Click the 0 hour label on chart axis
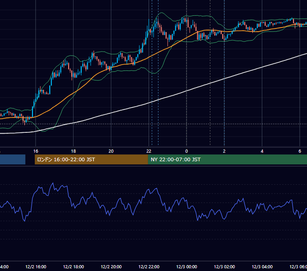Screen dimensions: 307x271 point(186,151)
